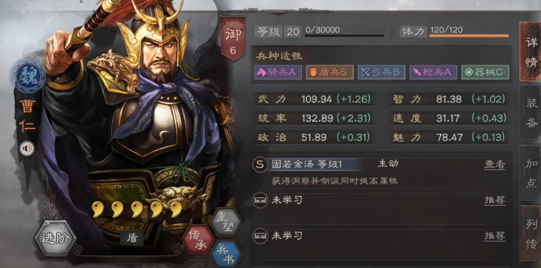Image resolution: width=541 pixels, height=268 pixels.
Task: Select the red 传承 hexagon
Action: tap(197, 240)
